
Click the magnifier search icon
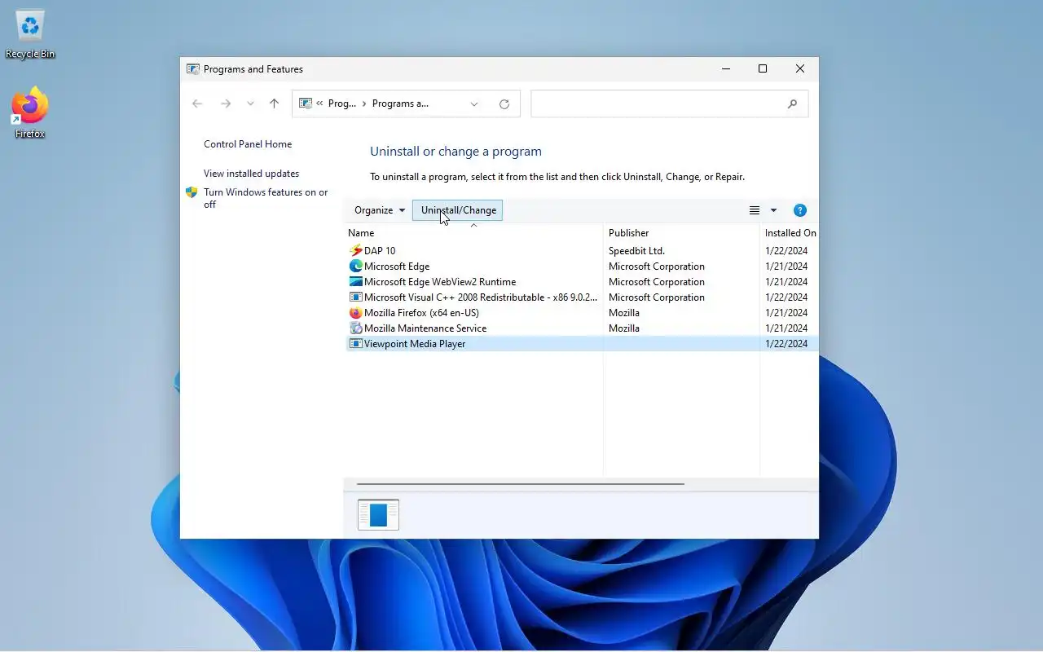tap(792, 104)
